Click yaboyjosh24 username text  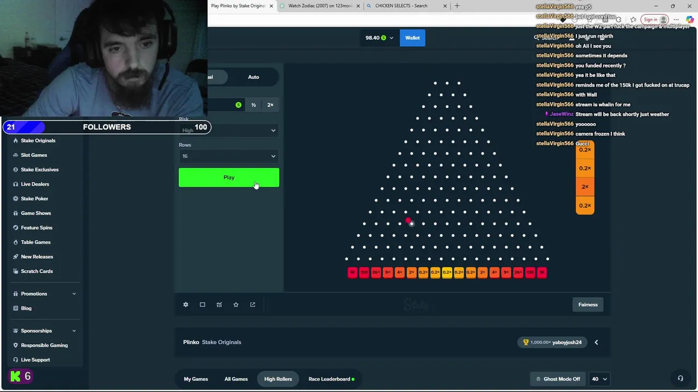pyautogui.click(x=567, y=342)
